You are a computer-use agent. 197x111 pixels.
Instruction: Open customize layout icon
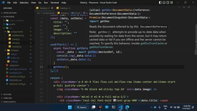point(171,2)
